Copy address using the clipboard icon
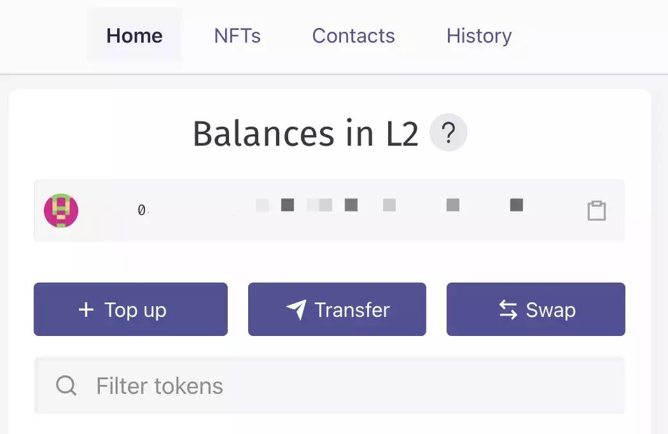 coord(596,211)
